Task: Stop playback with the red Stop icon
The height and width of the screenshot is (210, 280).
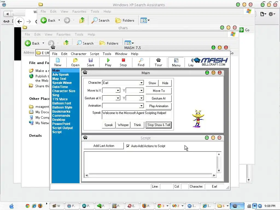Action: click(x=123, y=62)
